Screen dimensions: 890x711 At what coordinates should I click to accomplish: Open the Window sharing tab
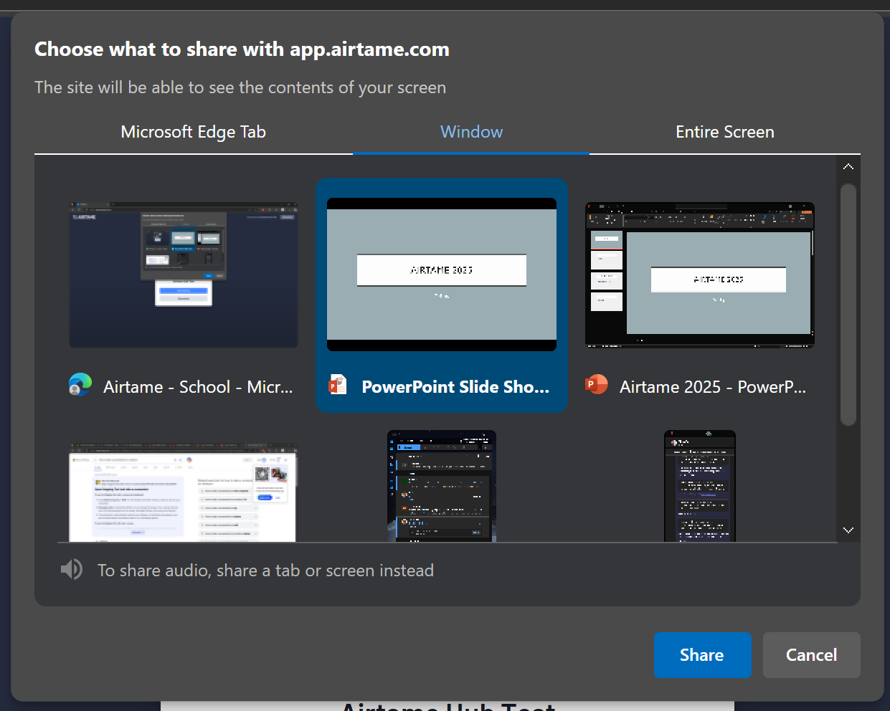tap(471, 132)
